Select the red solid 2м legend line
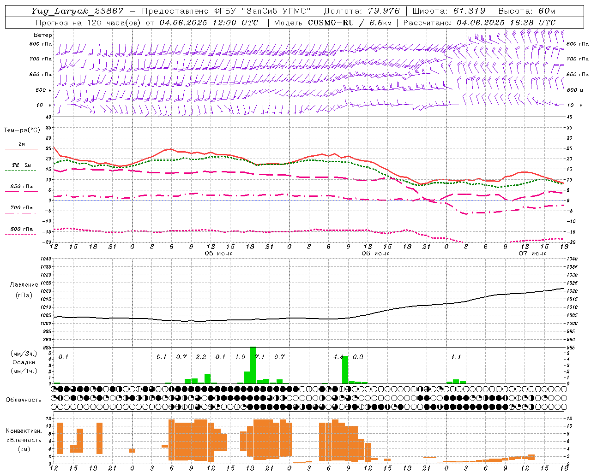Screen dimensions: 591x472 click(21, 149)
